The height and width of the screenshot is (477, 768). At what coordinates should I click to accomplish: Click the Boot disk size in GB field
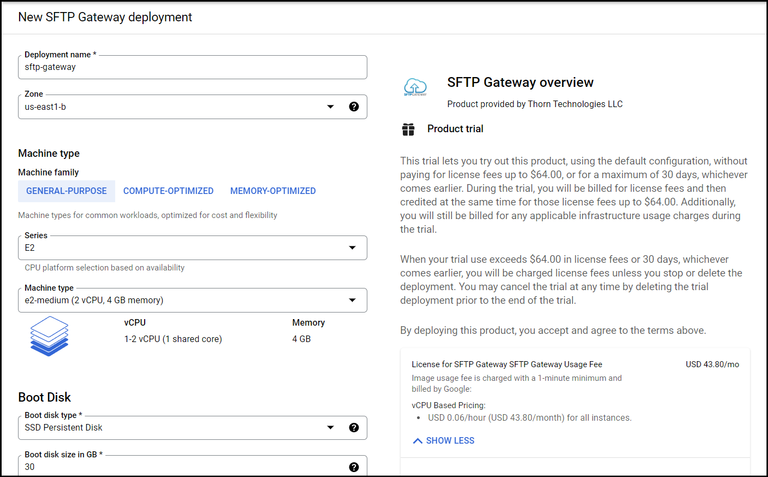[193, 466]
